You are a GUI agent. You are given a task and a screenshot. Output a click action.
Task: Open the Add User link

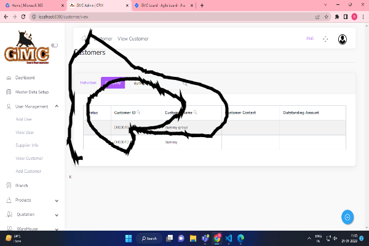coord(24,119)
